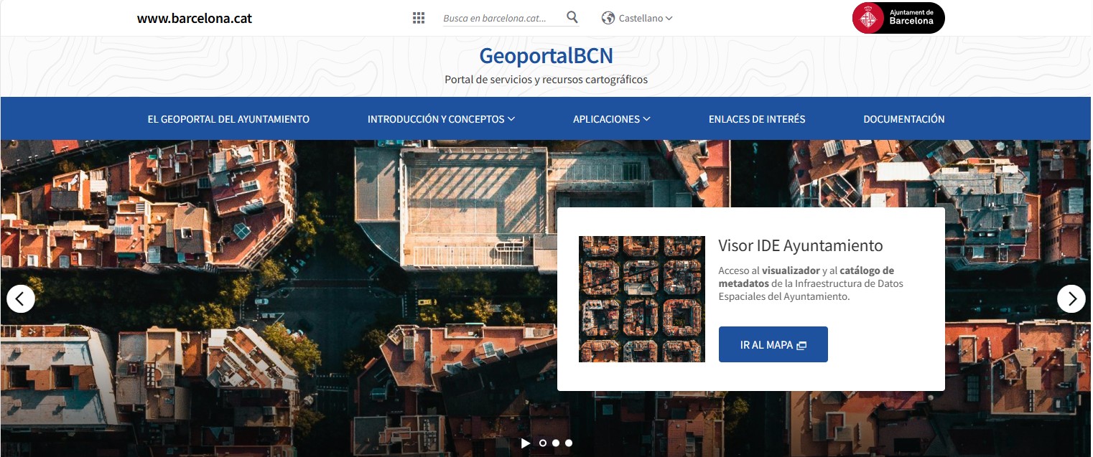The image size is (1093, 457).
Task: Click the globe language icon
Action: coord(608,18)
